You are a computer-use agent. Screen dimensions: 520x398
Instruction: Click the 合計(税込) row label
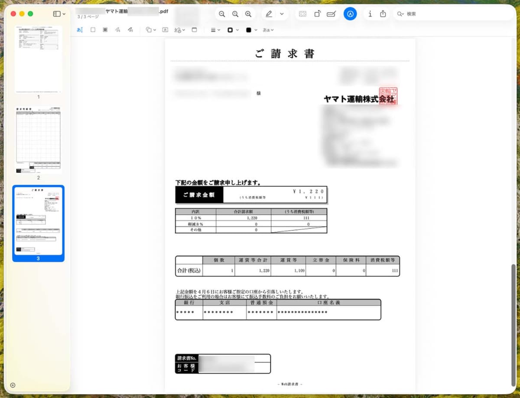(x=189, y=271)
